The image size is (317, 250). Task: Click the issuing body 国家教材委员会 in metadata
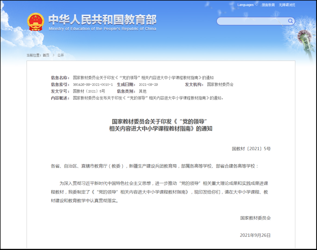click(x=220, y=84)
